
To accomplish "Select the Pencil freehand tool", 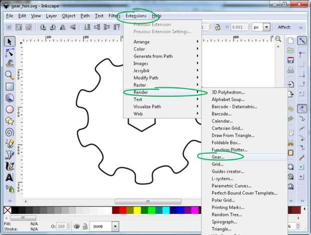I will [10, 143].
